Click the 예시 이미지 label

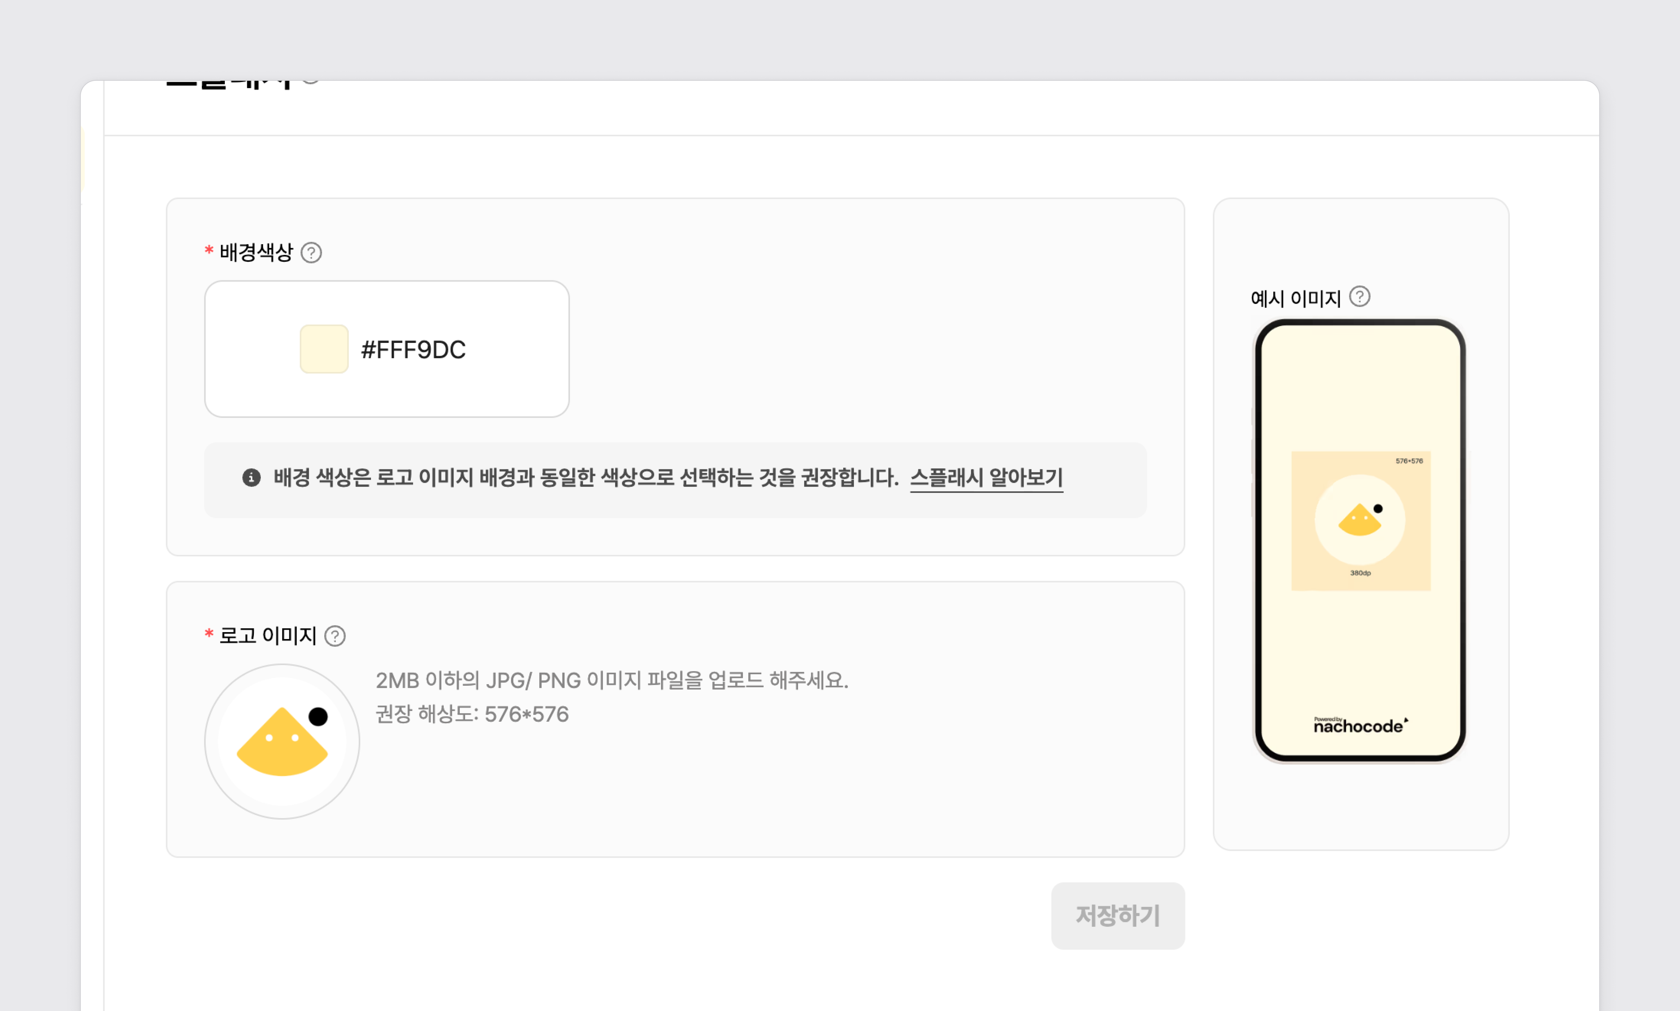[1295, 298]
